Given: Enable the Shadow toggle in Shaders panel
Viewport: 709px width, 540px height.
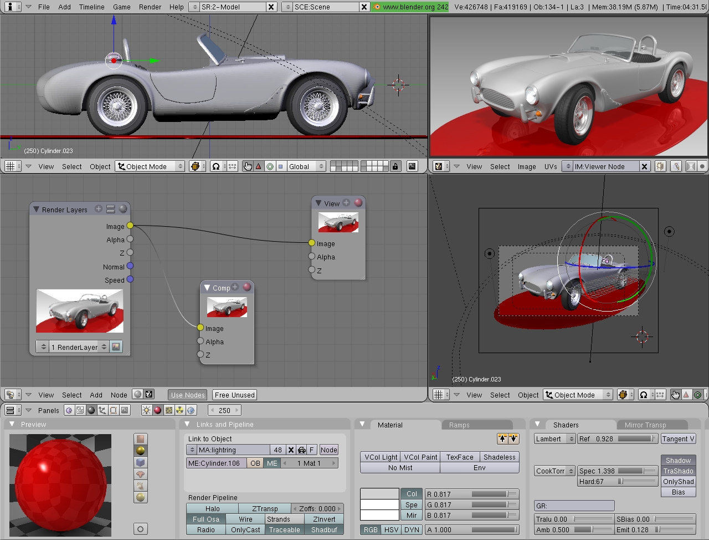Looking at the screenshot, I should coord(678,460).
